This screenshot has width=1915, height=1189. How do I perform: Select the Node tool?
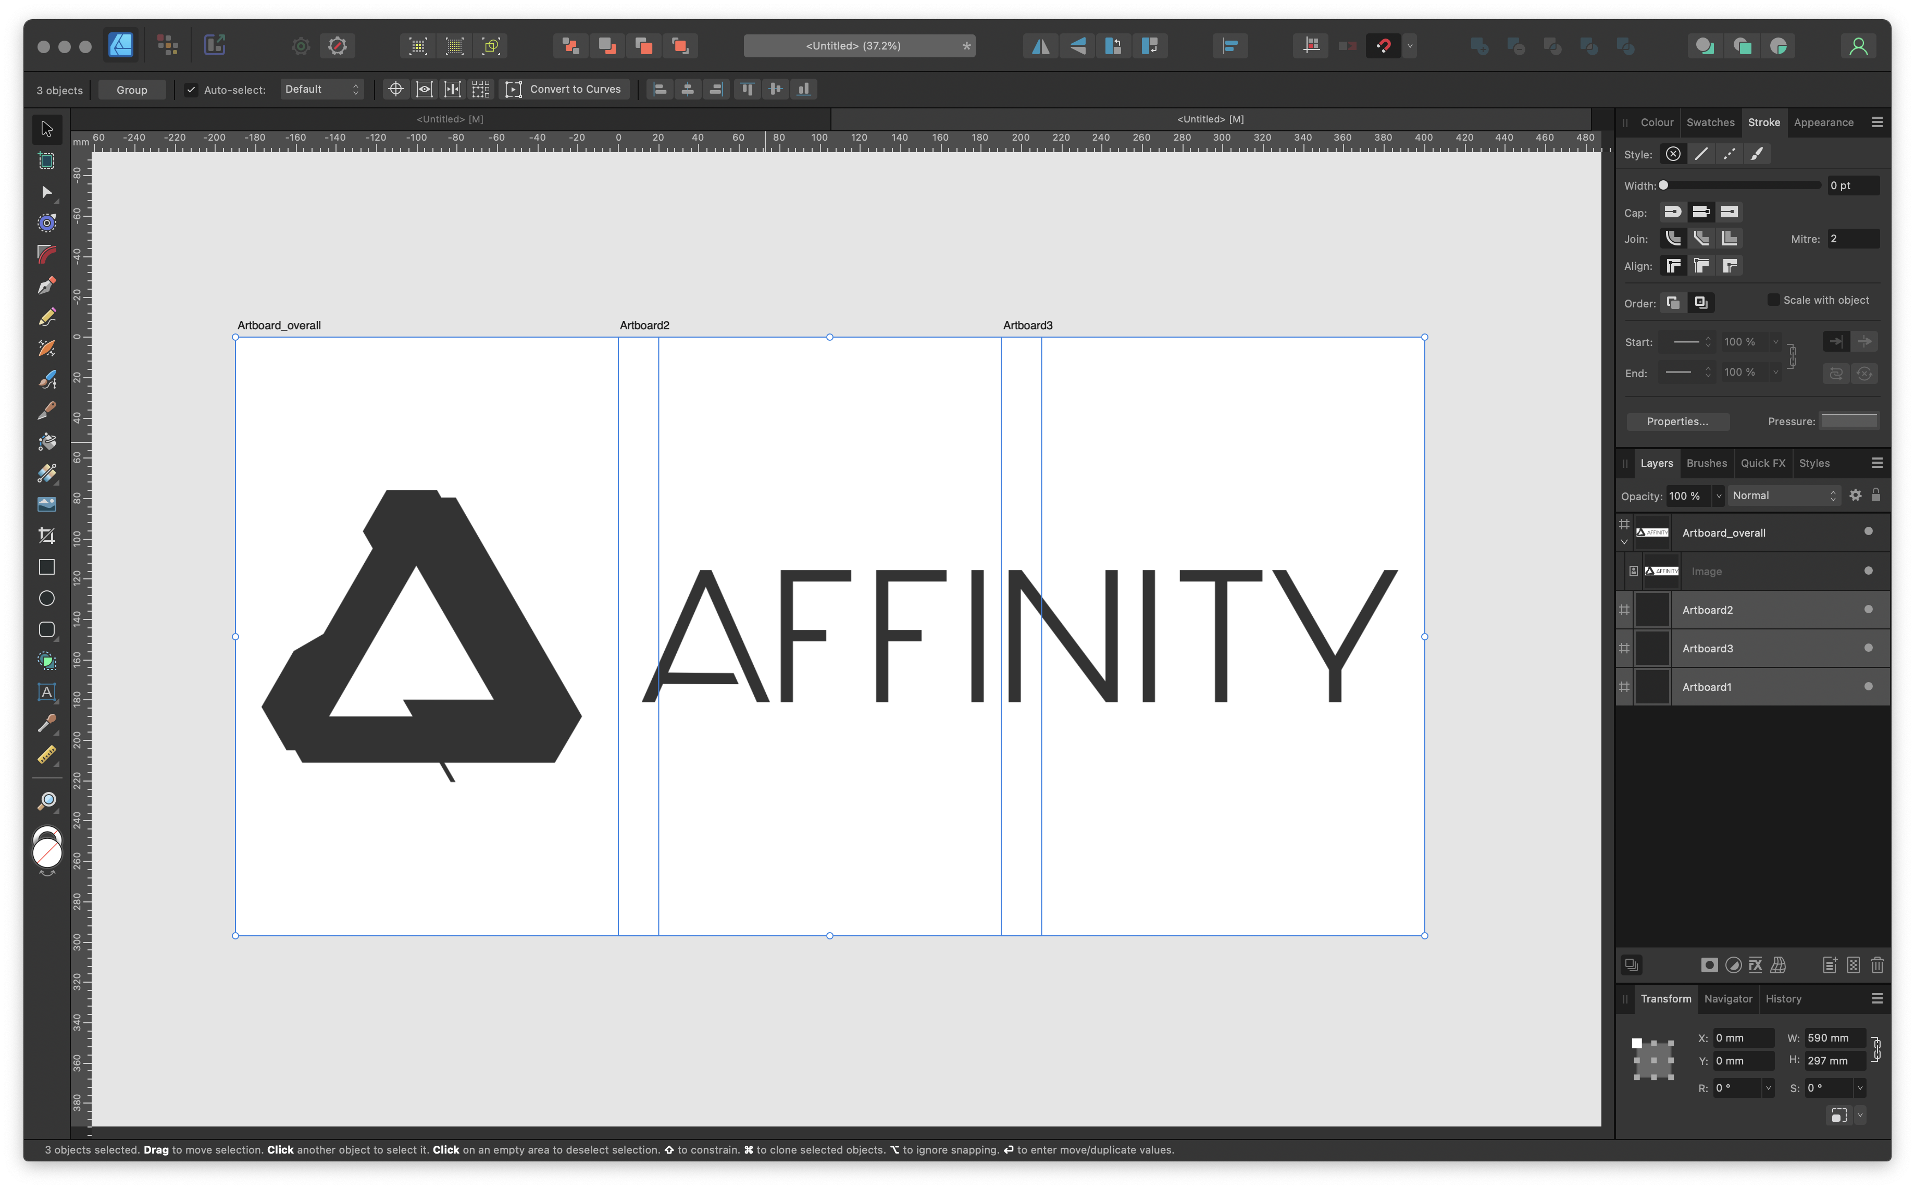coord(47,192)
